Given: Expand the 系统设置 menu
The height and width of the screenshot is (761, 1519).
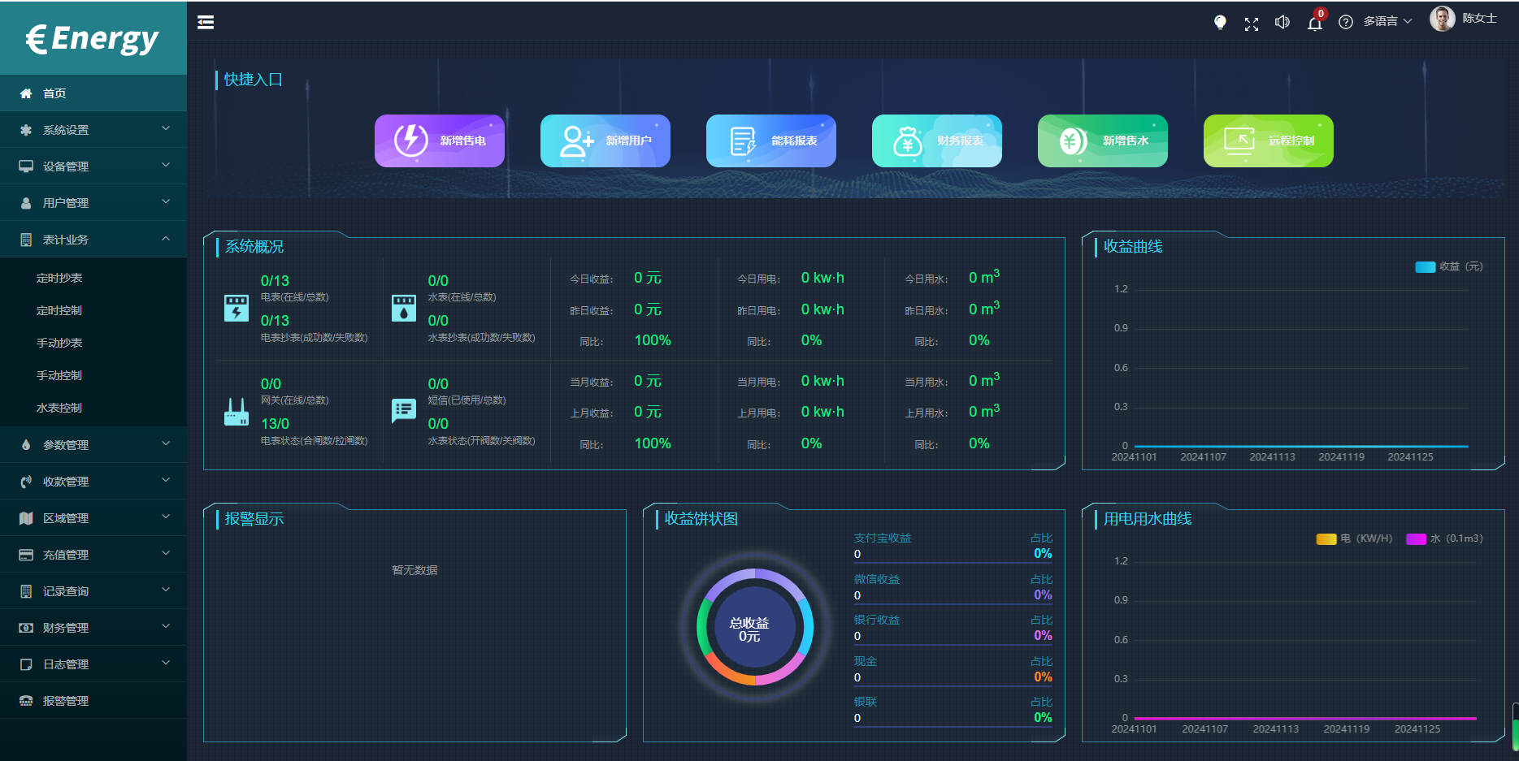Looking at the screenshot, I should click(x=93, y=130).
